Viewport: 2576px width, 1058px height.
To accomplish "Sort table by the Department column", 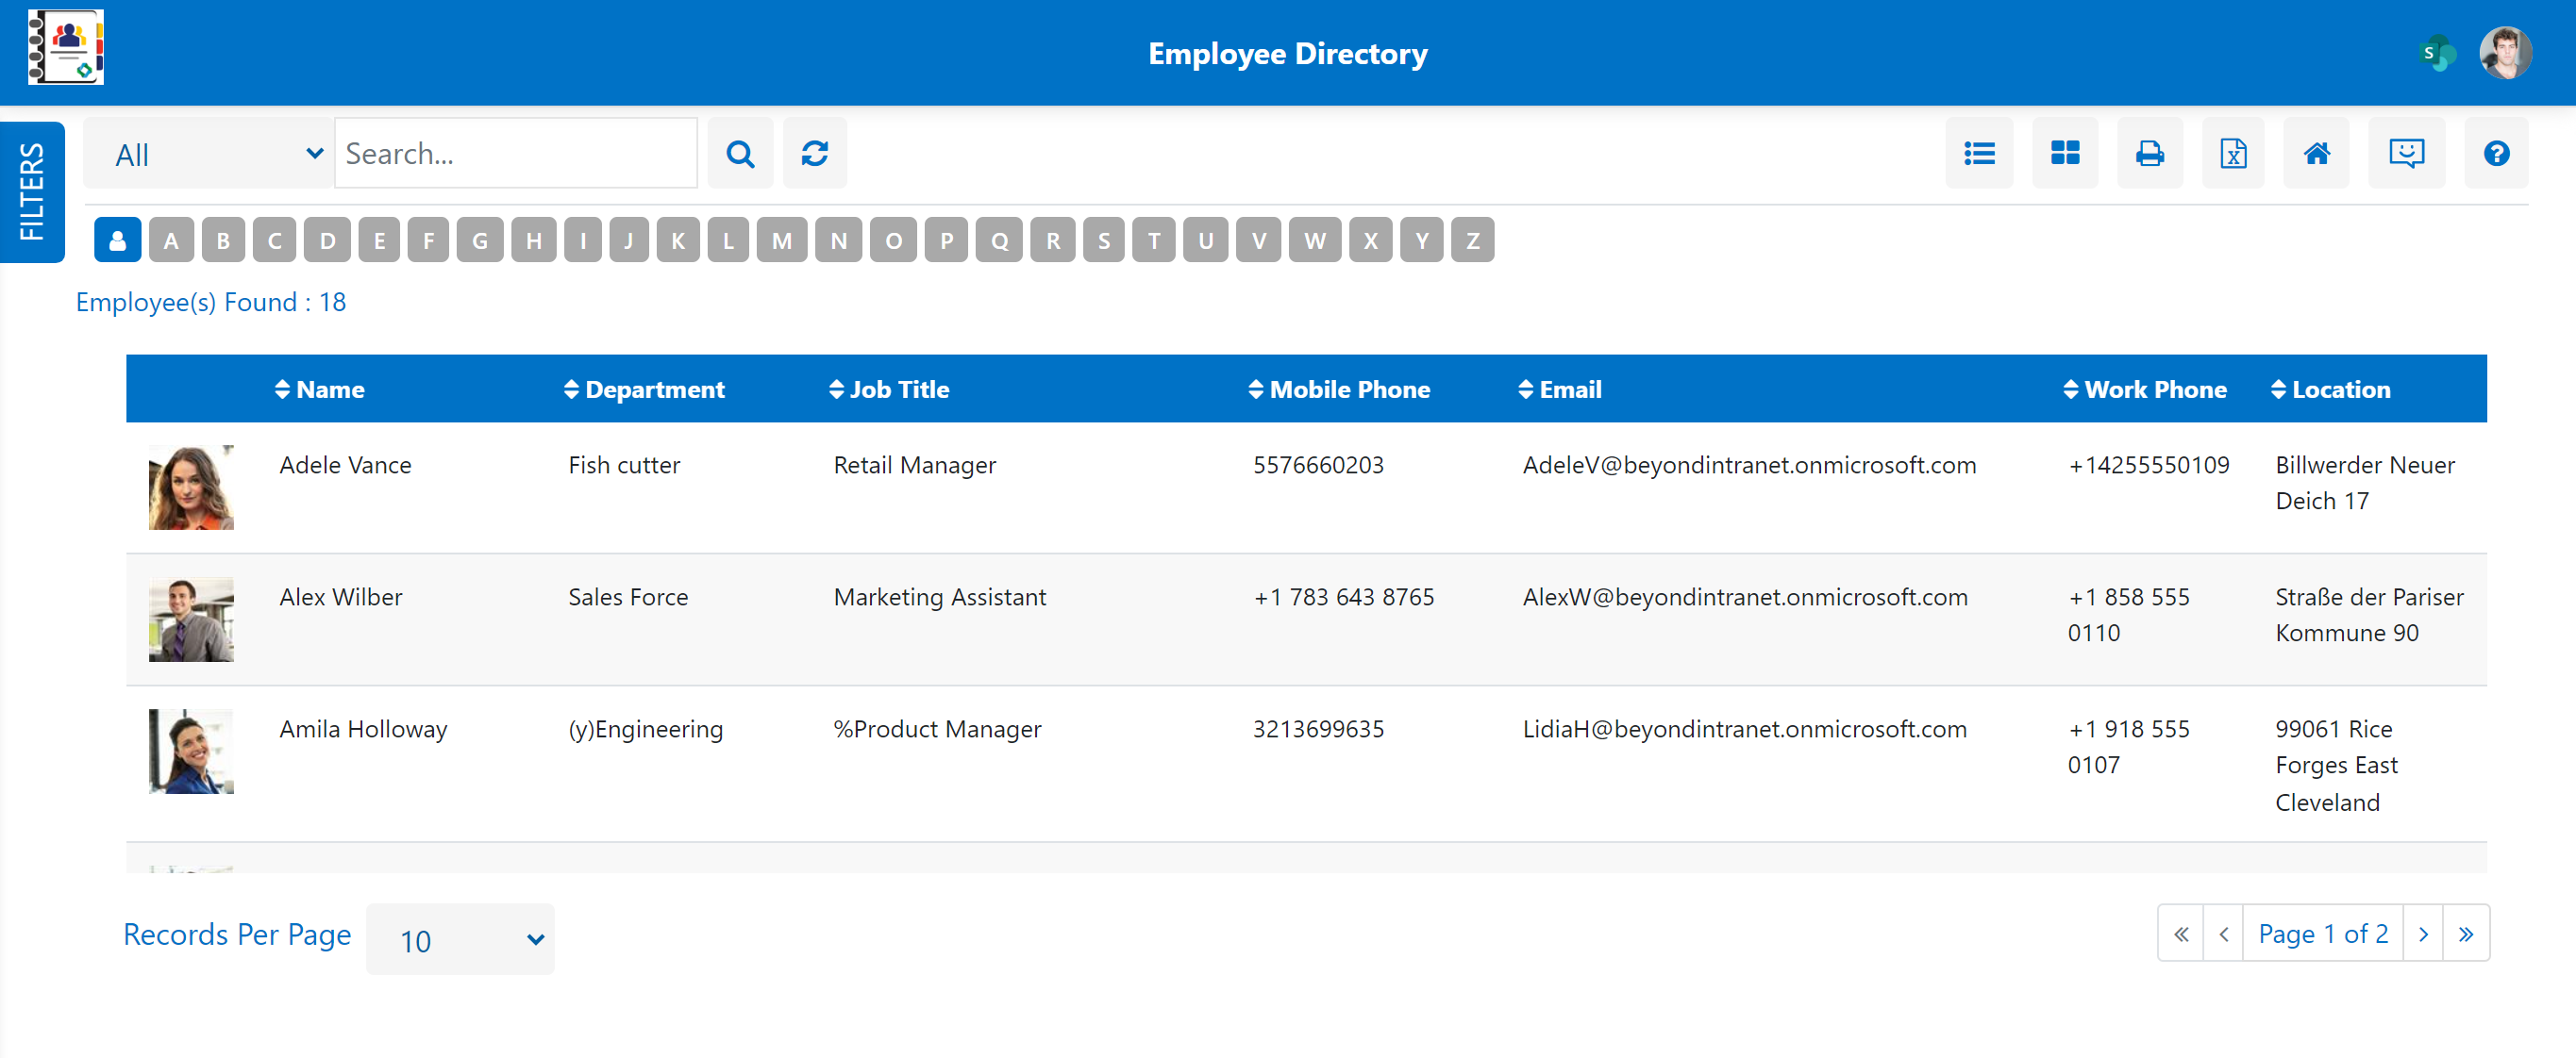I will coord(644,388).
